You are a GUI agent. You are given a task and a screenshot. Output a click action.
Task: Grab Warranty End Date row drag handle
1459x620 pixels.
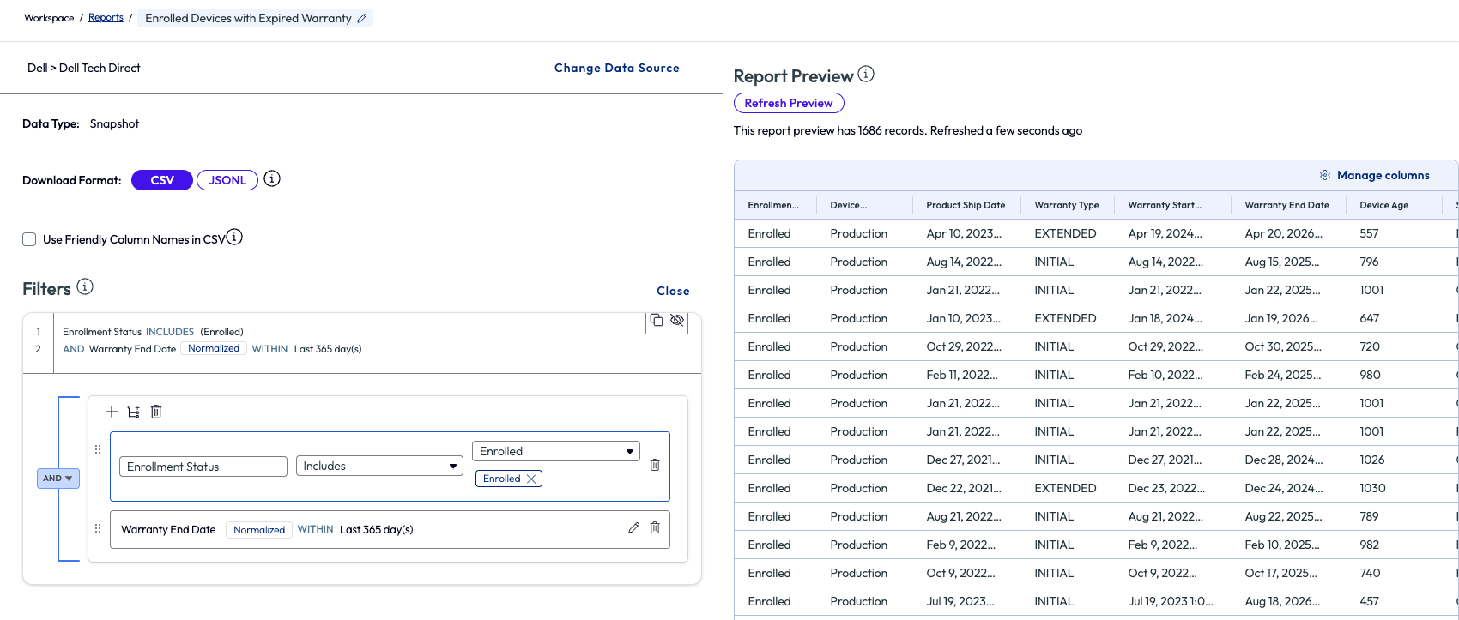(98, 528)
